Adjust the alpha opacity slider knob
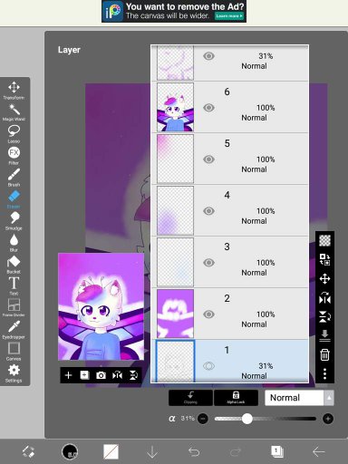Screen dimensions: 348x464 247,419
